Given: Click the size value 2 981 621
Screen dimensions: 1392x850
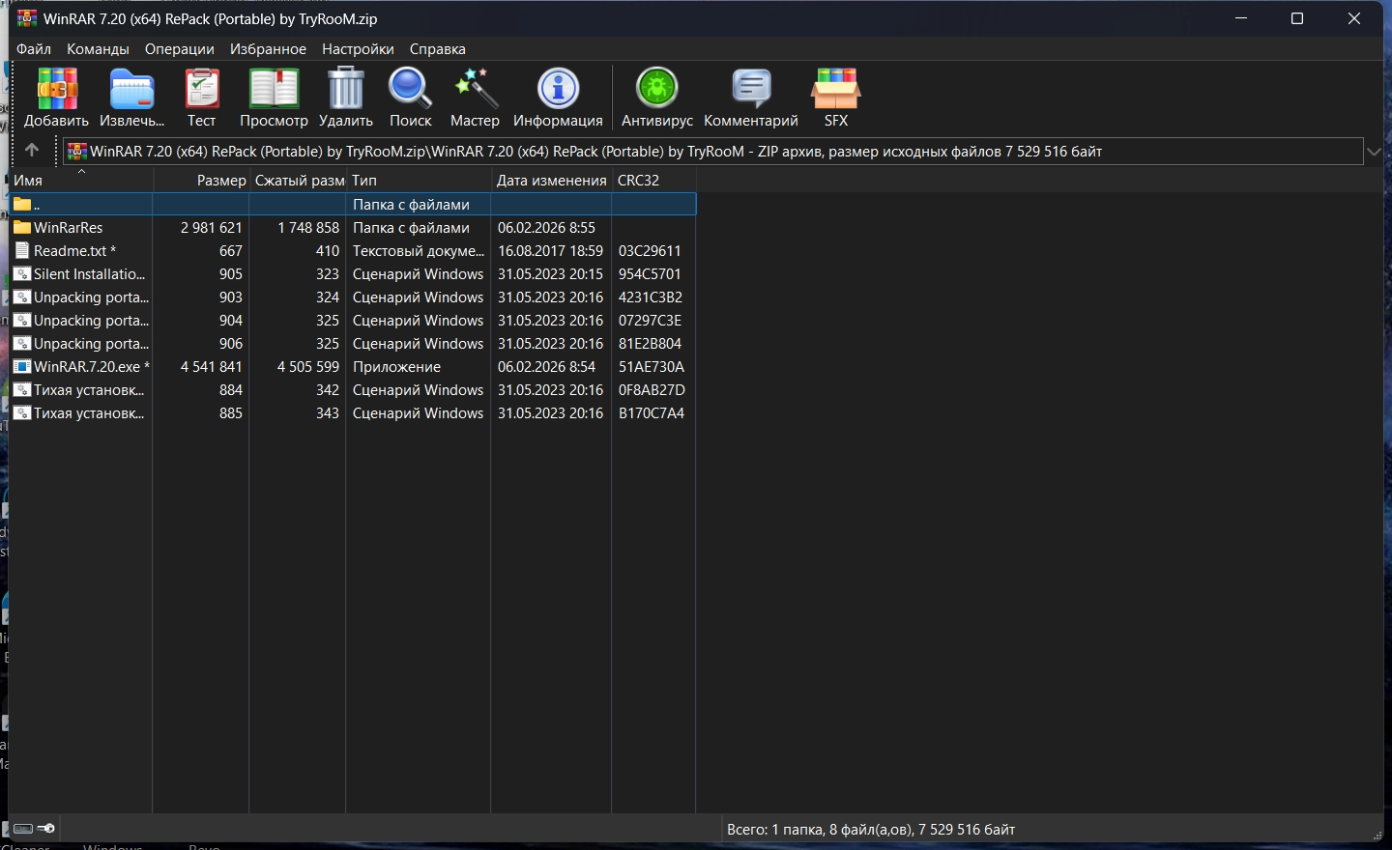Looking at the screenshot, I should click(212, 228).
